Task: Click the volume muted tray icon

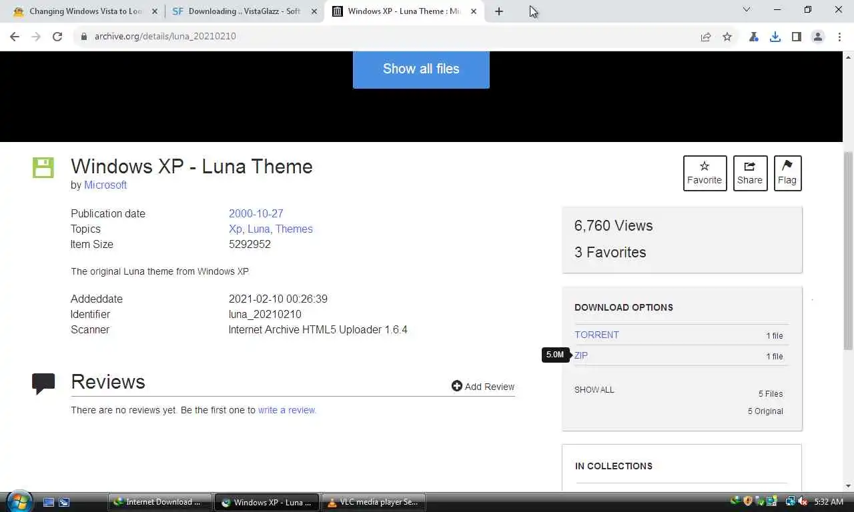Action: tap(802, 501)
